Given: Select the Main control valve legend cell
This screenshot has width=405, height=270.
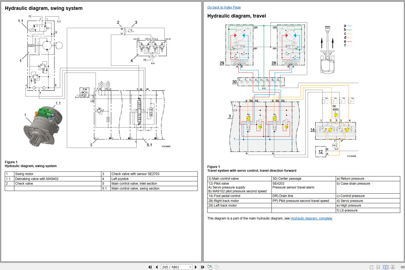Looking at the screenshot, I should (239, 179).
